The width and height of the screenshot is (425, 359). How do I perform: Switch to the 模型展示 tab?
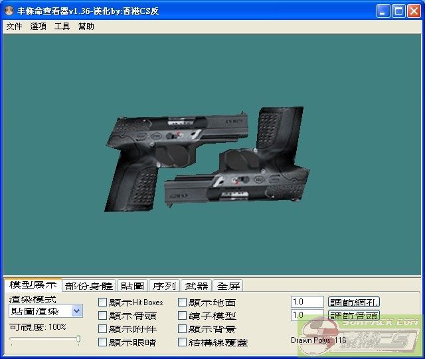point(33,285)
